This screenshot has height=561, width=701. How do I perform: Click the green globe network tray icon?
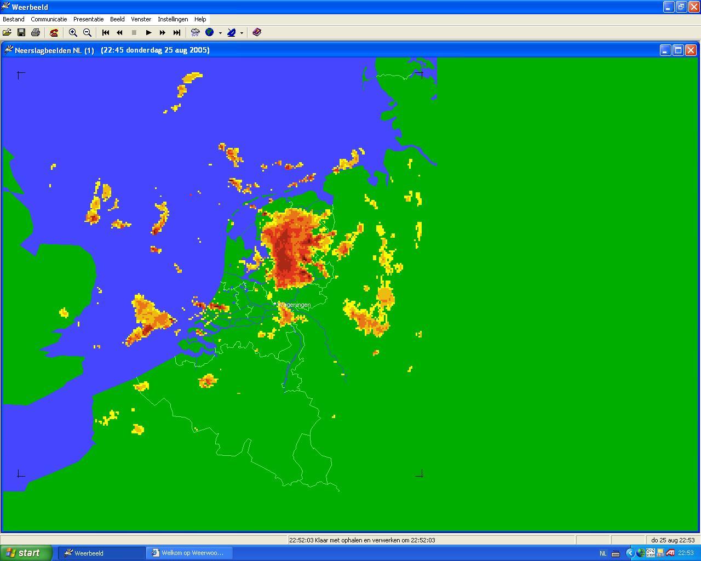coord(641,553)
